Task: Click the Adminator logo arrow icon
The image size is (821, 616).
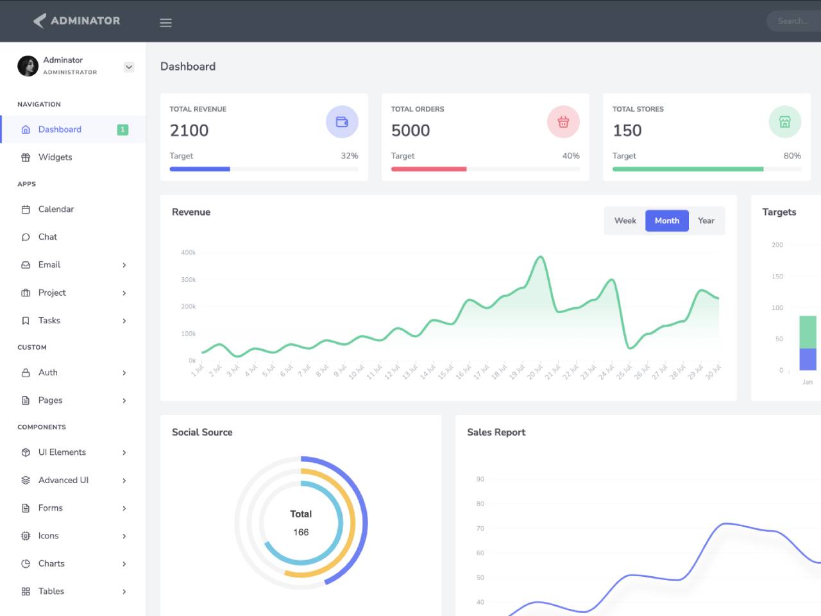Action: [x=40, y=21]
